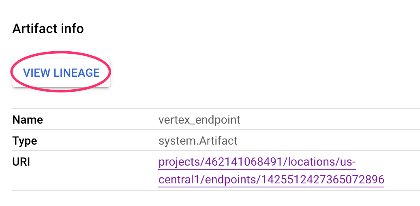The width and height of the screenshot is (420, 206).
Task: Click the VIEW LINEAGE button
Action: pos(61,73)
